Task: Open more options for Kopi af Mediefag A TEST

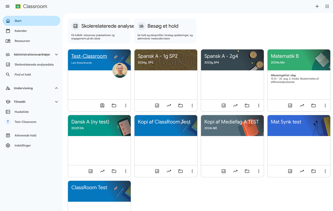Action: [259, 171]
